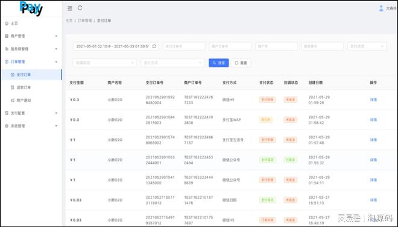Expand the 系统管理 menu arrow
The image size is (398, 227).
click(56, 126)
